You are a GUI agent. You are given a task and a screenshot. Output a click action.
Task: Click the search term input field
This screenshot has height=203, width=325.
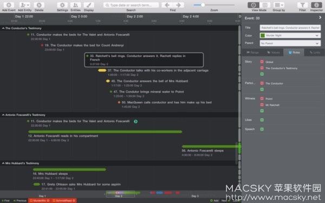131,5
